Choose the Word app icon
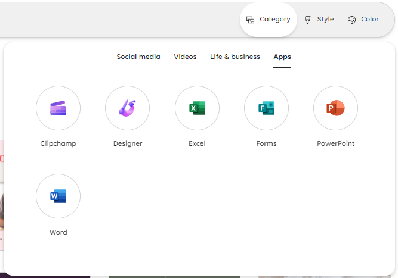Viewport: 398px width, 278px height. [58, 196]
